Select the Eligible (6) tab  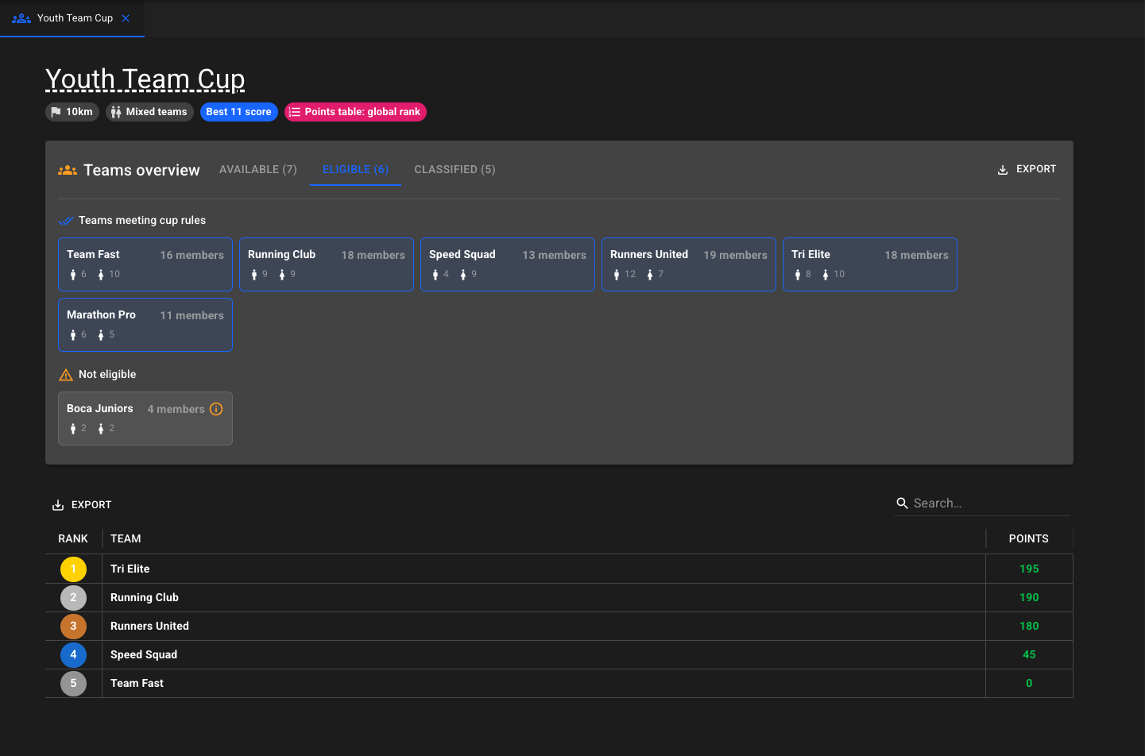[x=355, y=169]
